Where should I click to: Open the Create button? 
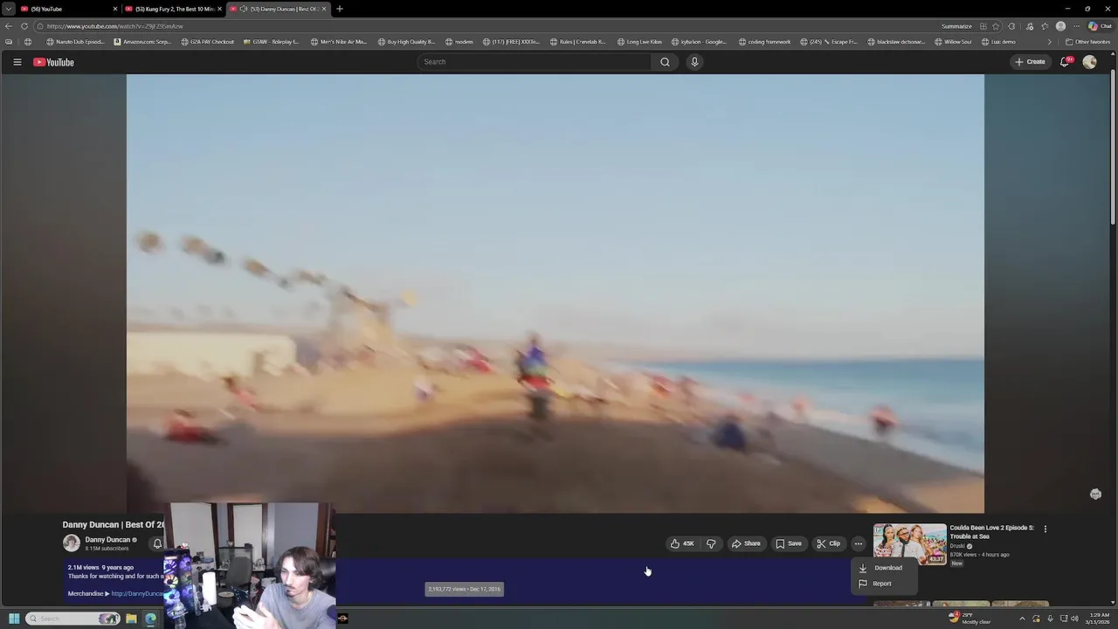1030,62
